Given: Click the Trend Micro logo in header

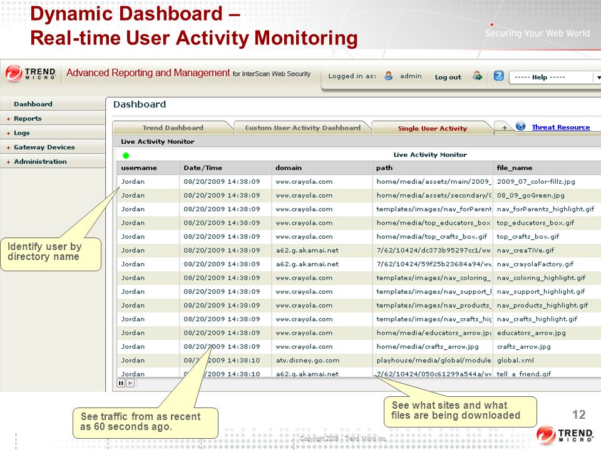Looking at the screenshot, I should (x=31, y=74).
